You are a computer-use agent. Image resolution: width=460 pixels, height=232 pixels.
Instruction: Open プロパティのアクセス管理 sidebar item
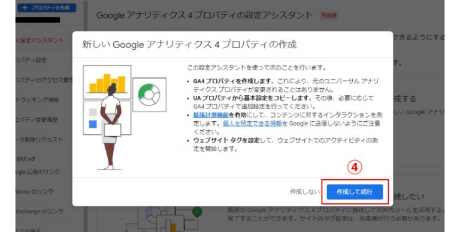[x=44, y=80]
